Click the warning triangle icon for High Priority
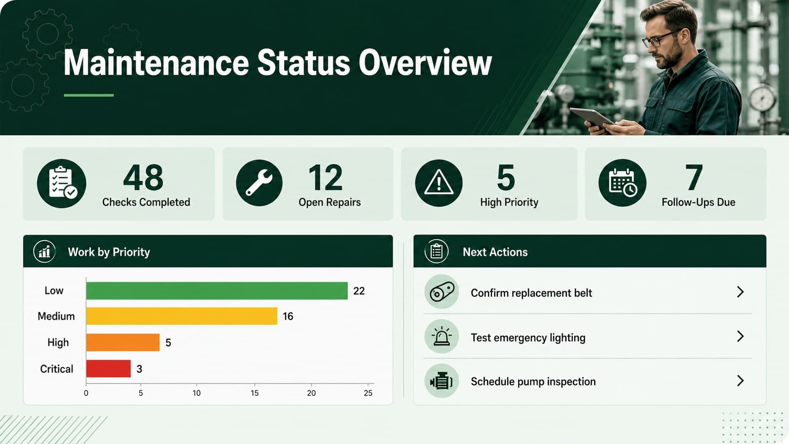 point(439,183)
